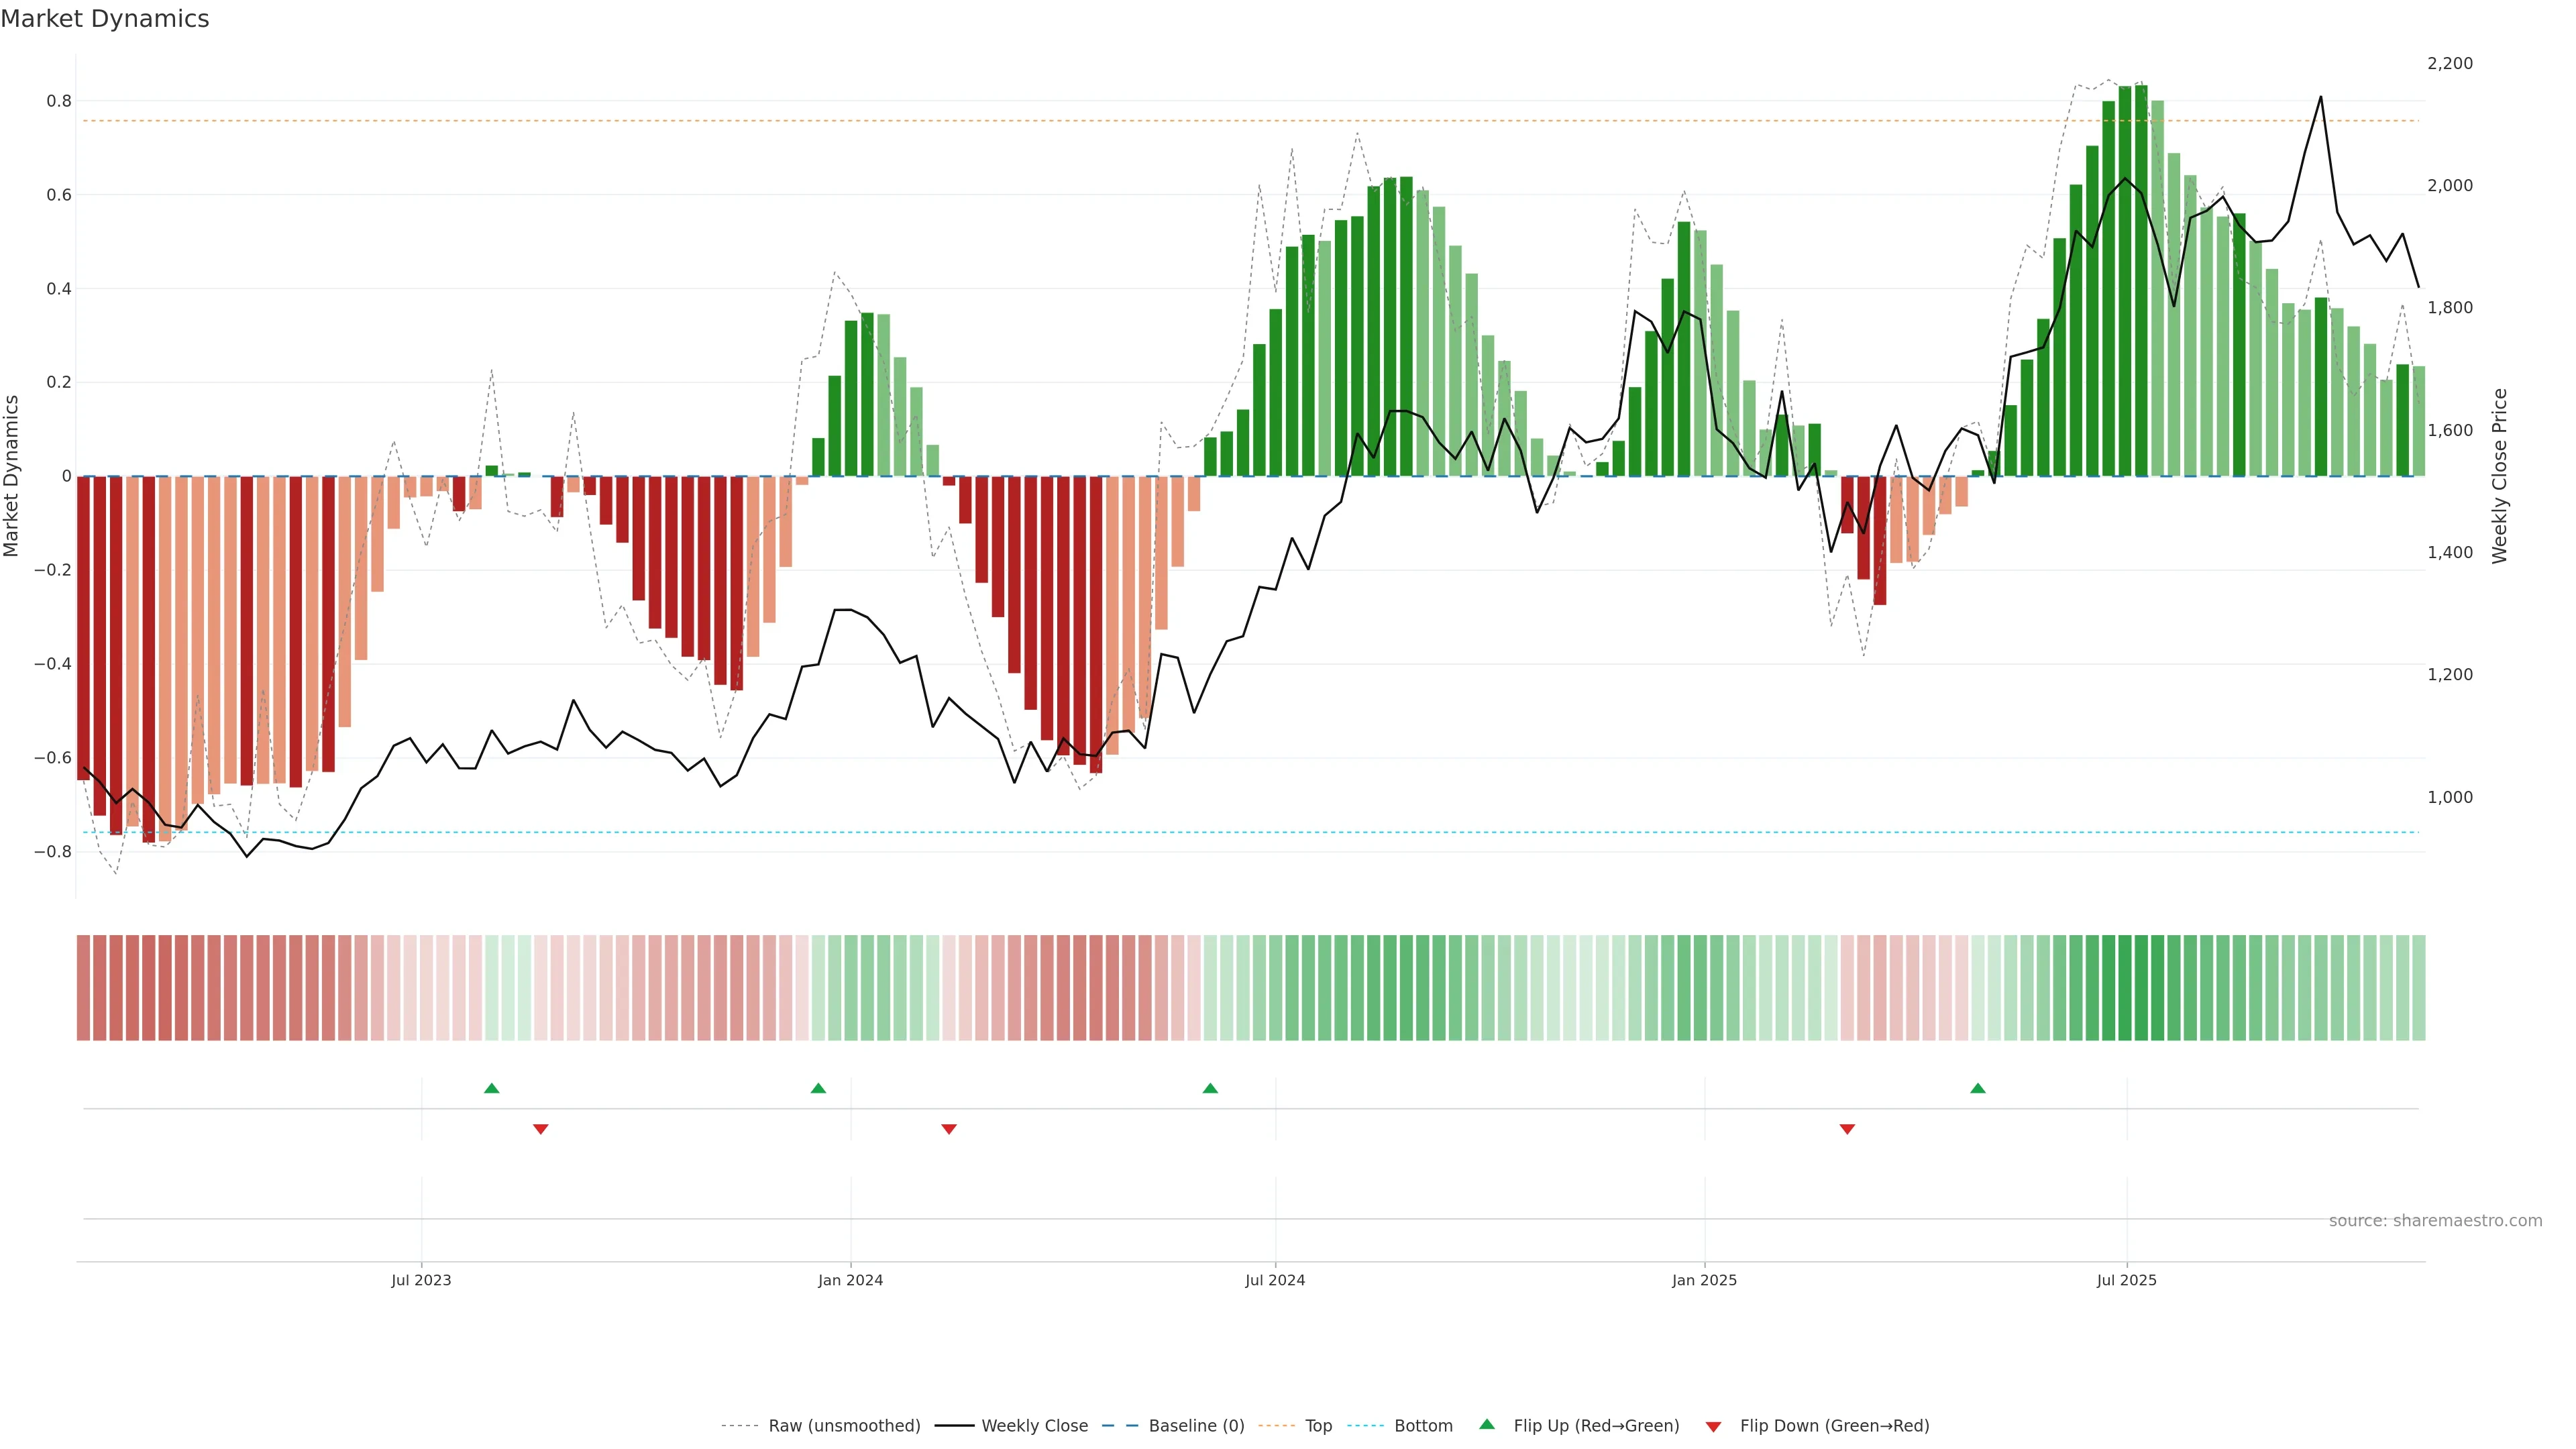Click red flip-down marker just after Jan 2024
Screen dimensions: 2576x1449
949,1129
